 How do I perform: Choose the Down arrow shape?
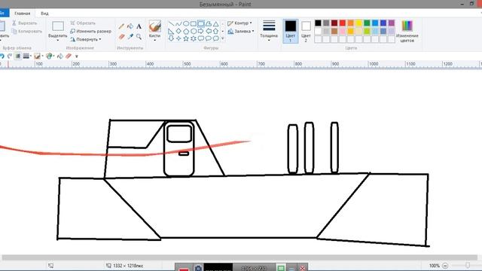[x=171, y=38]
